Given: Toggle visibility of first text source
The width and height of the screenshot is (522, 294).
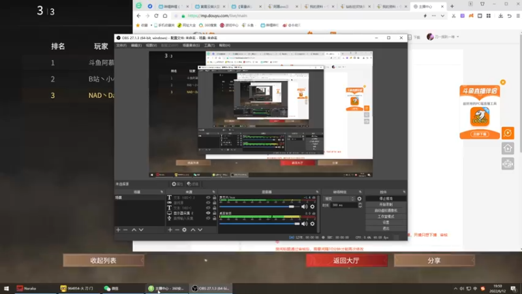Looking at the screenshot, I should click(x=208, y=198).
